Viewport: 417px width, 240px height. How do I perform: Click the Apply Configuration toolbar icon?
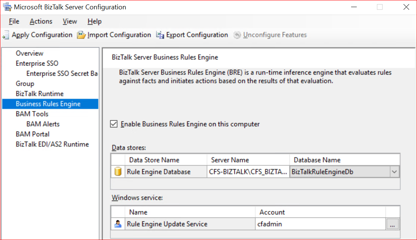tap(6, 35)
